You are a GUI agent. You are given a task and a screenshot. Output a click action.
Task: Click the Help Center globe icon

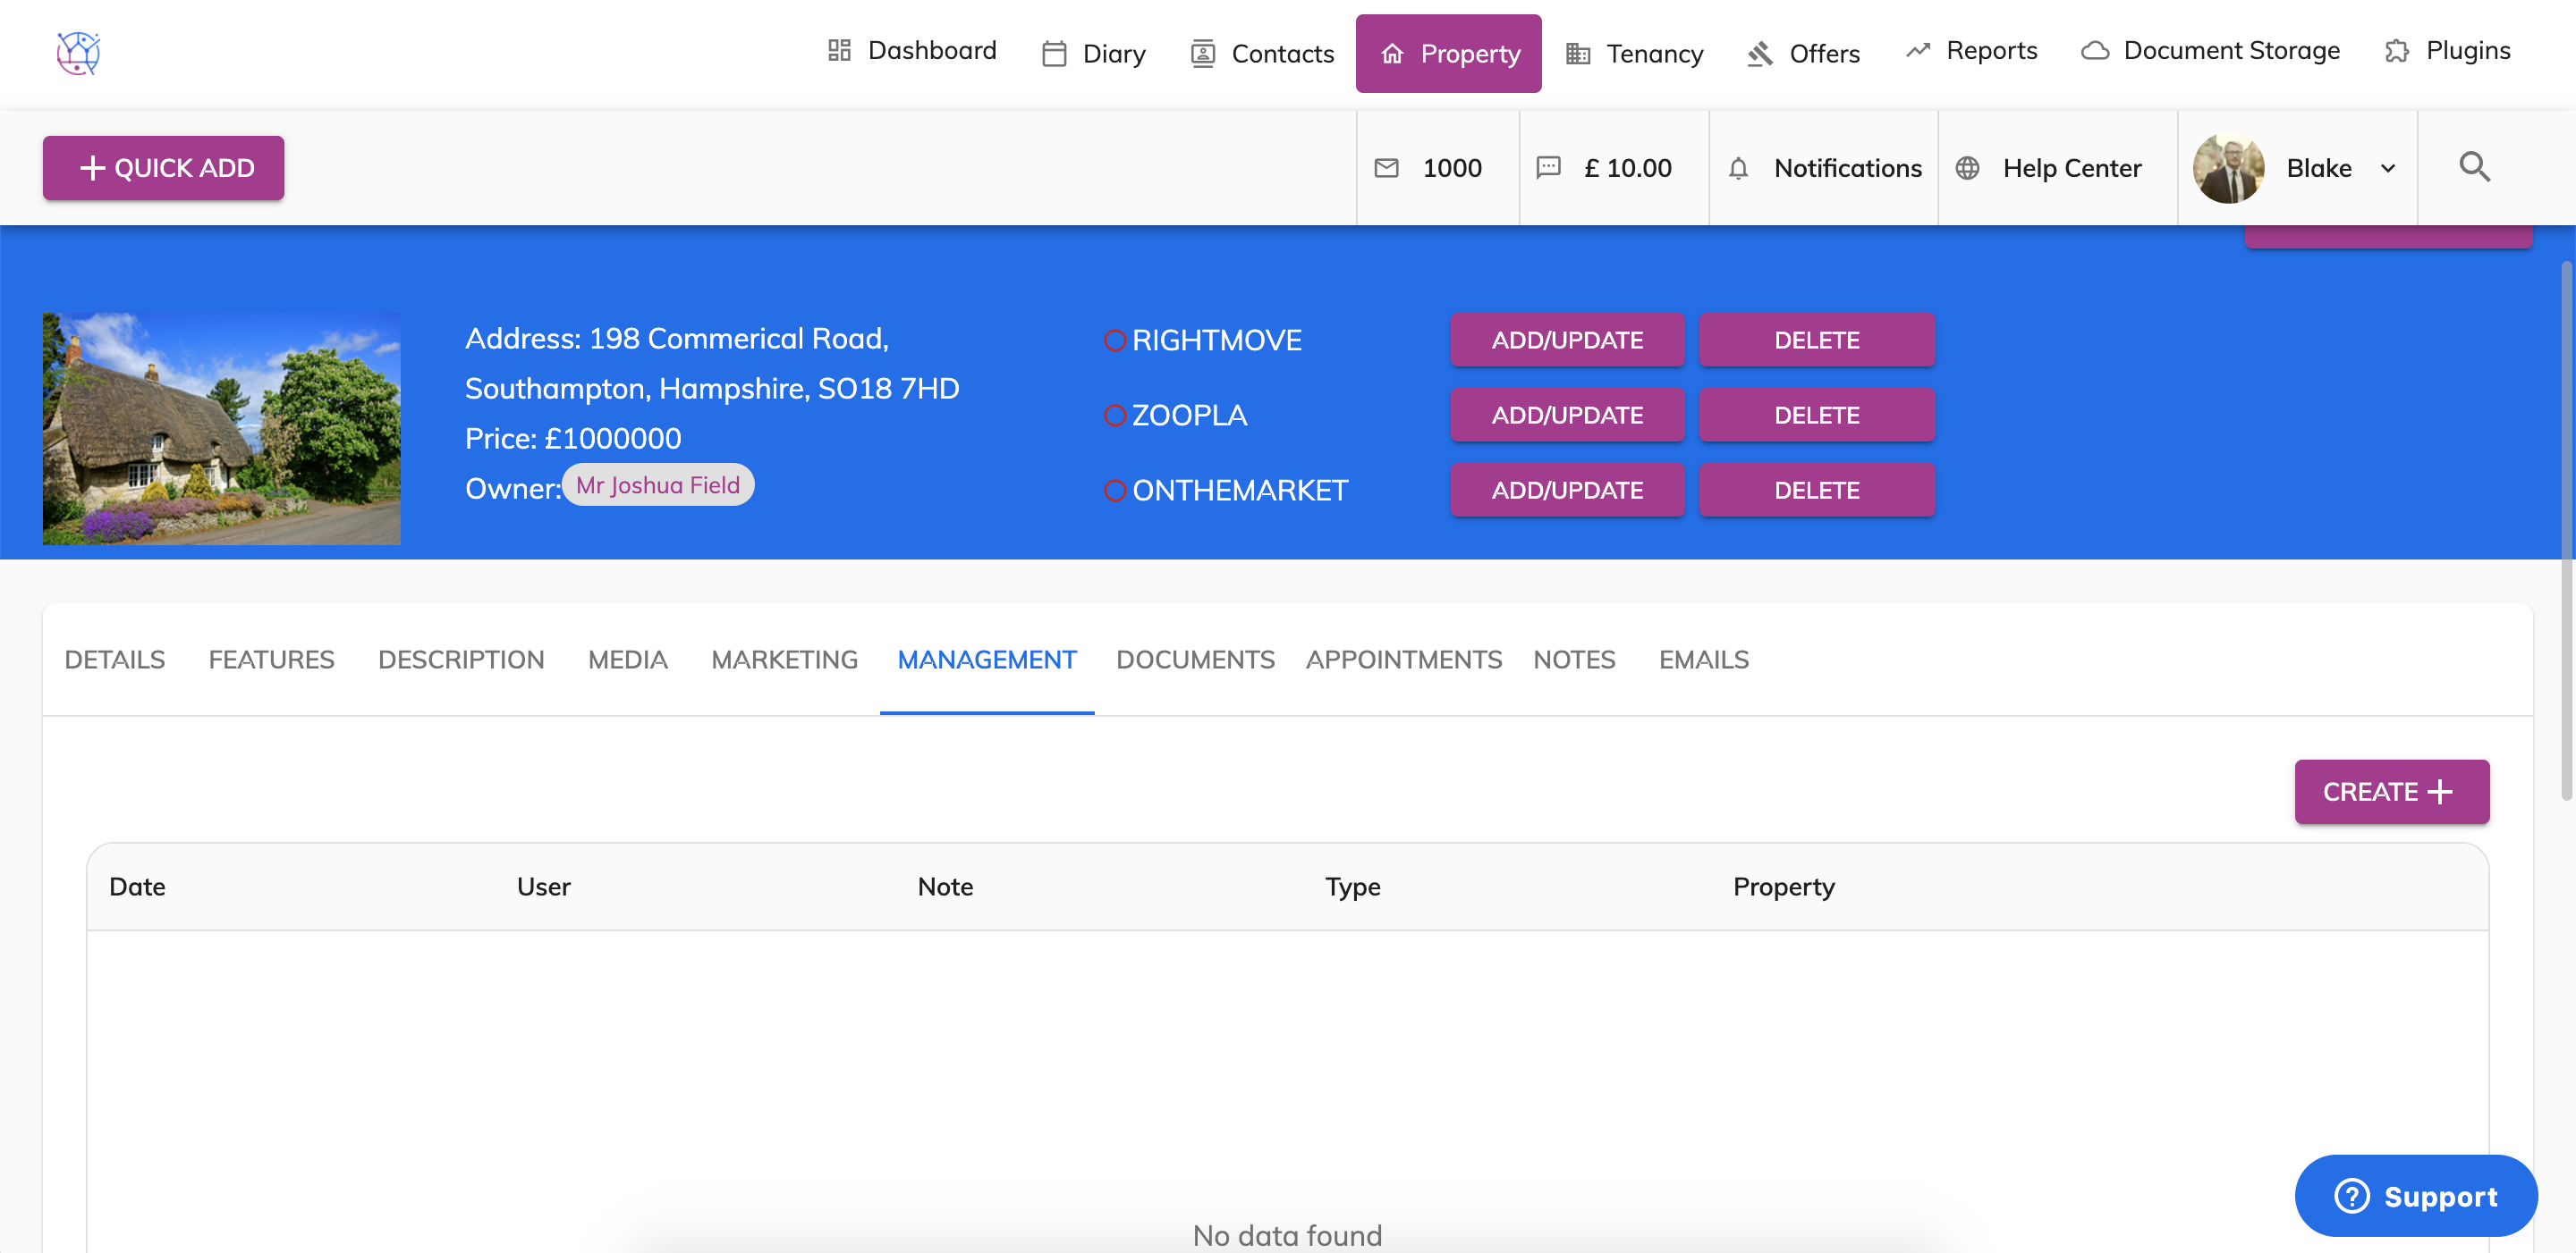pos(1966,168)
